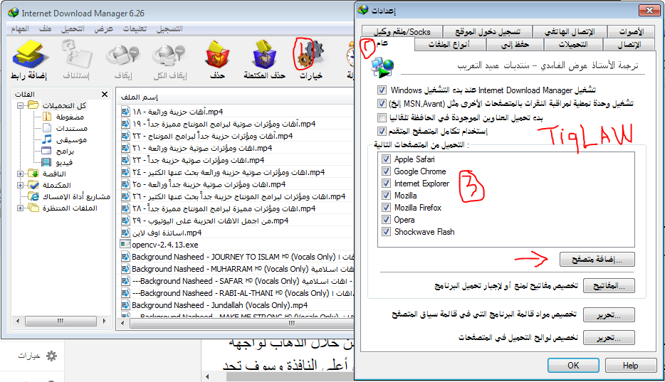Click the gear icon beside خيارات at bottom left
The image size is (665, 382).
pyautogui.click(x=51, y=356)
